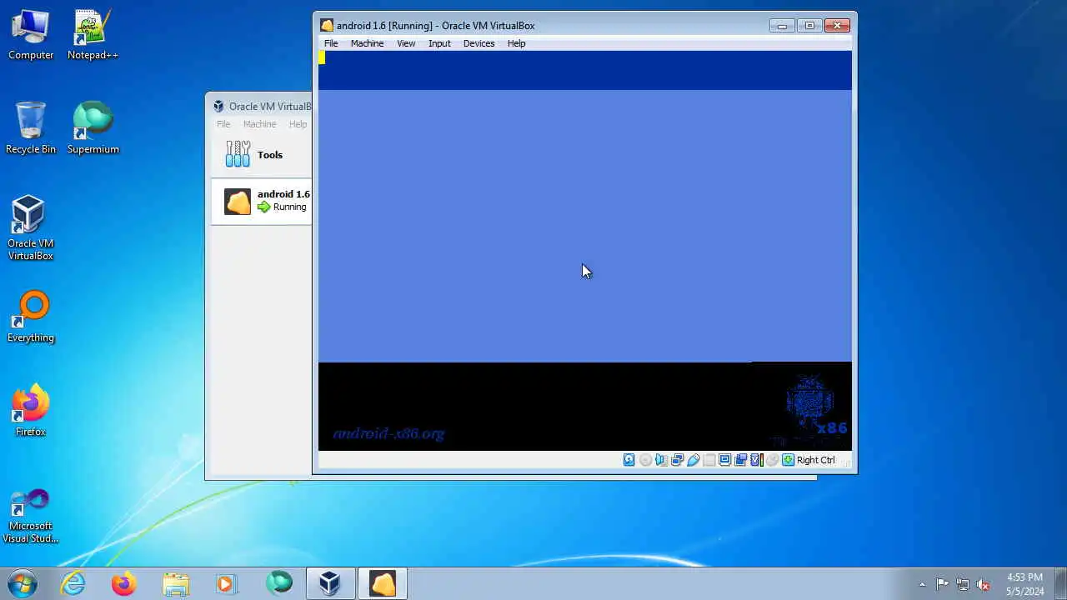Open the File menu in android 1.6 window

pyautogui.click(x=331, y=43)
